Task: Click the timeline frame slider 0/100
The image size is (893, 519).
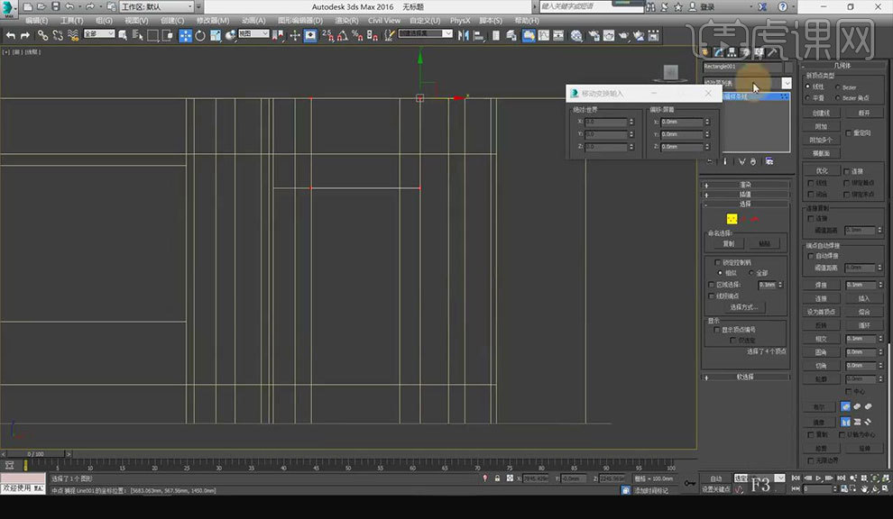Action: coord(35,453)
